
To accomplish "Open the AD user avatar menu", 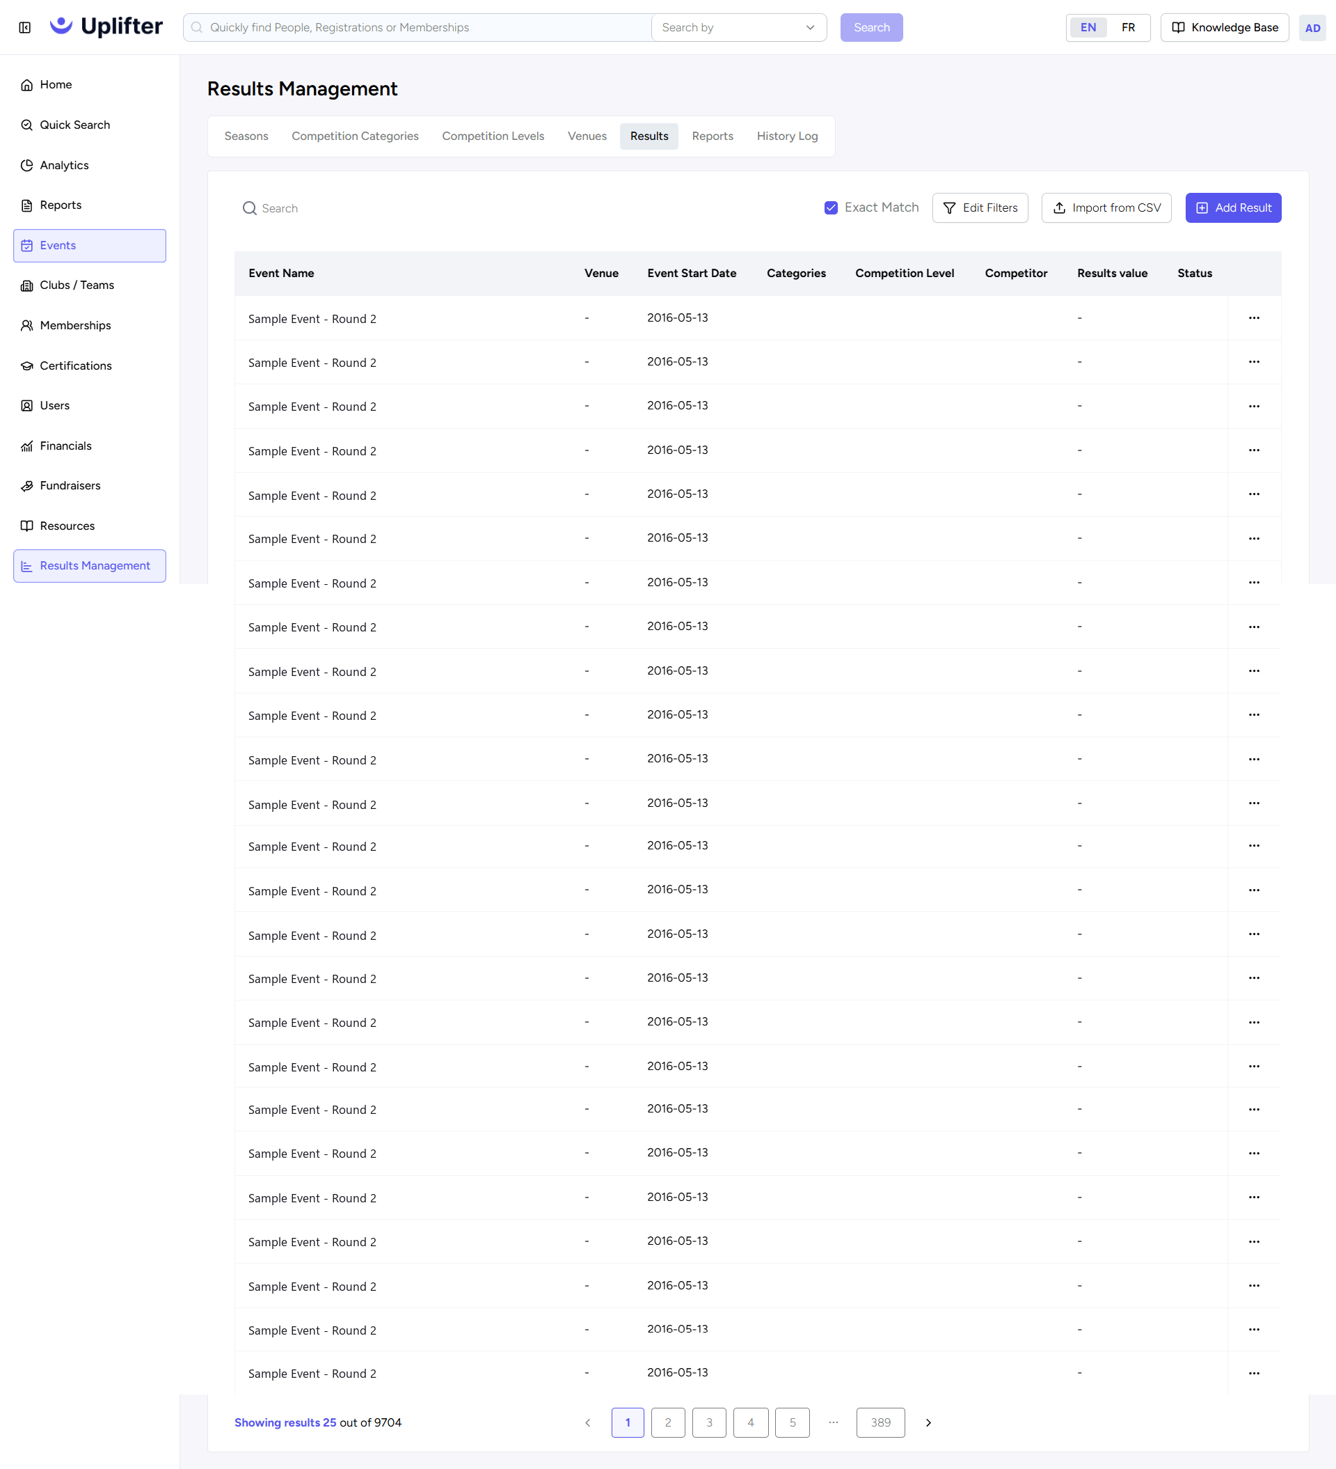I will pyautogui.click(x=1312, y=28).
